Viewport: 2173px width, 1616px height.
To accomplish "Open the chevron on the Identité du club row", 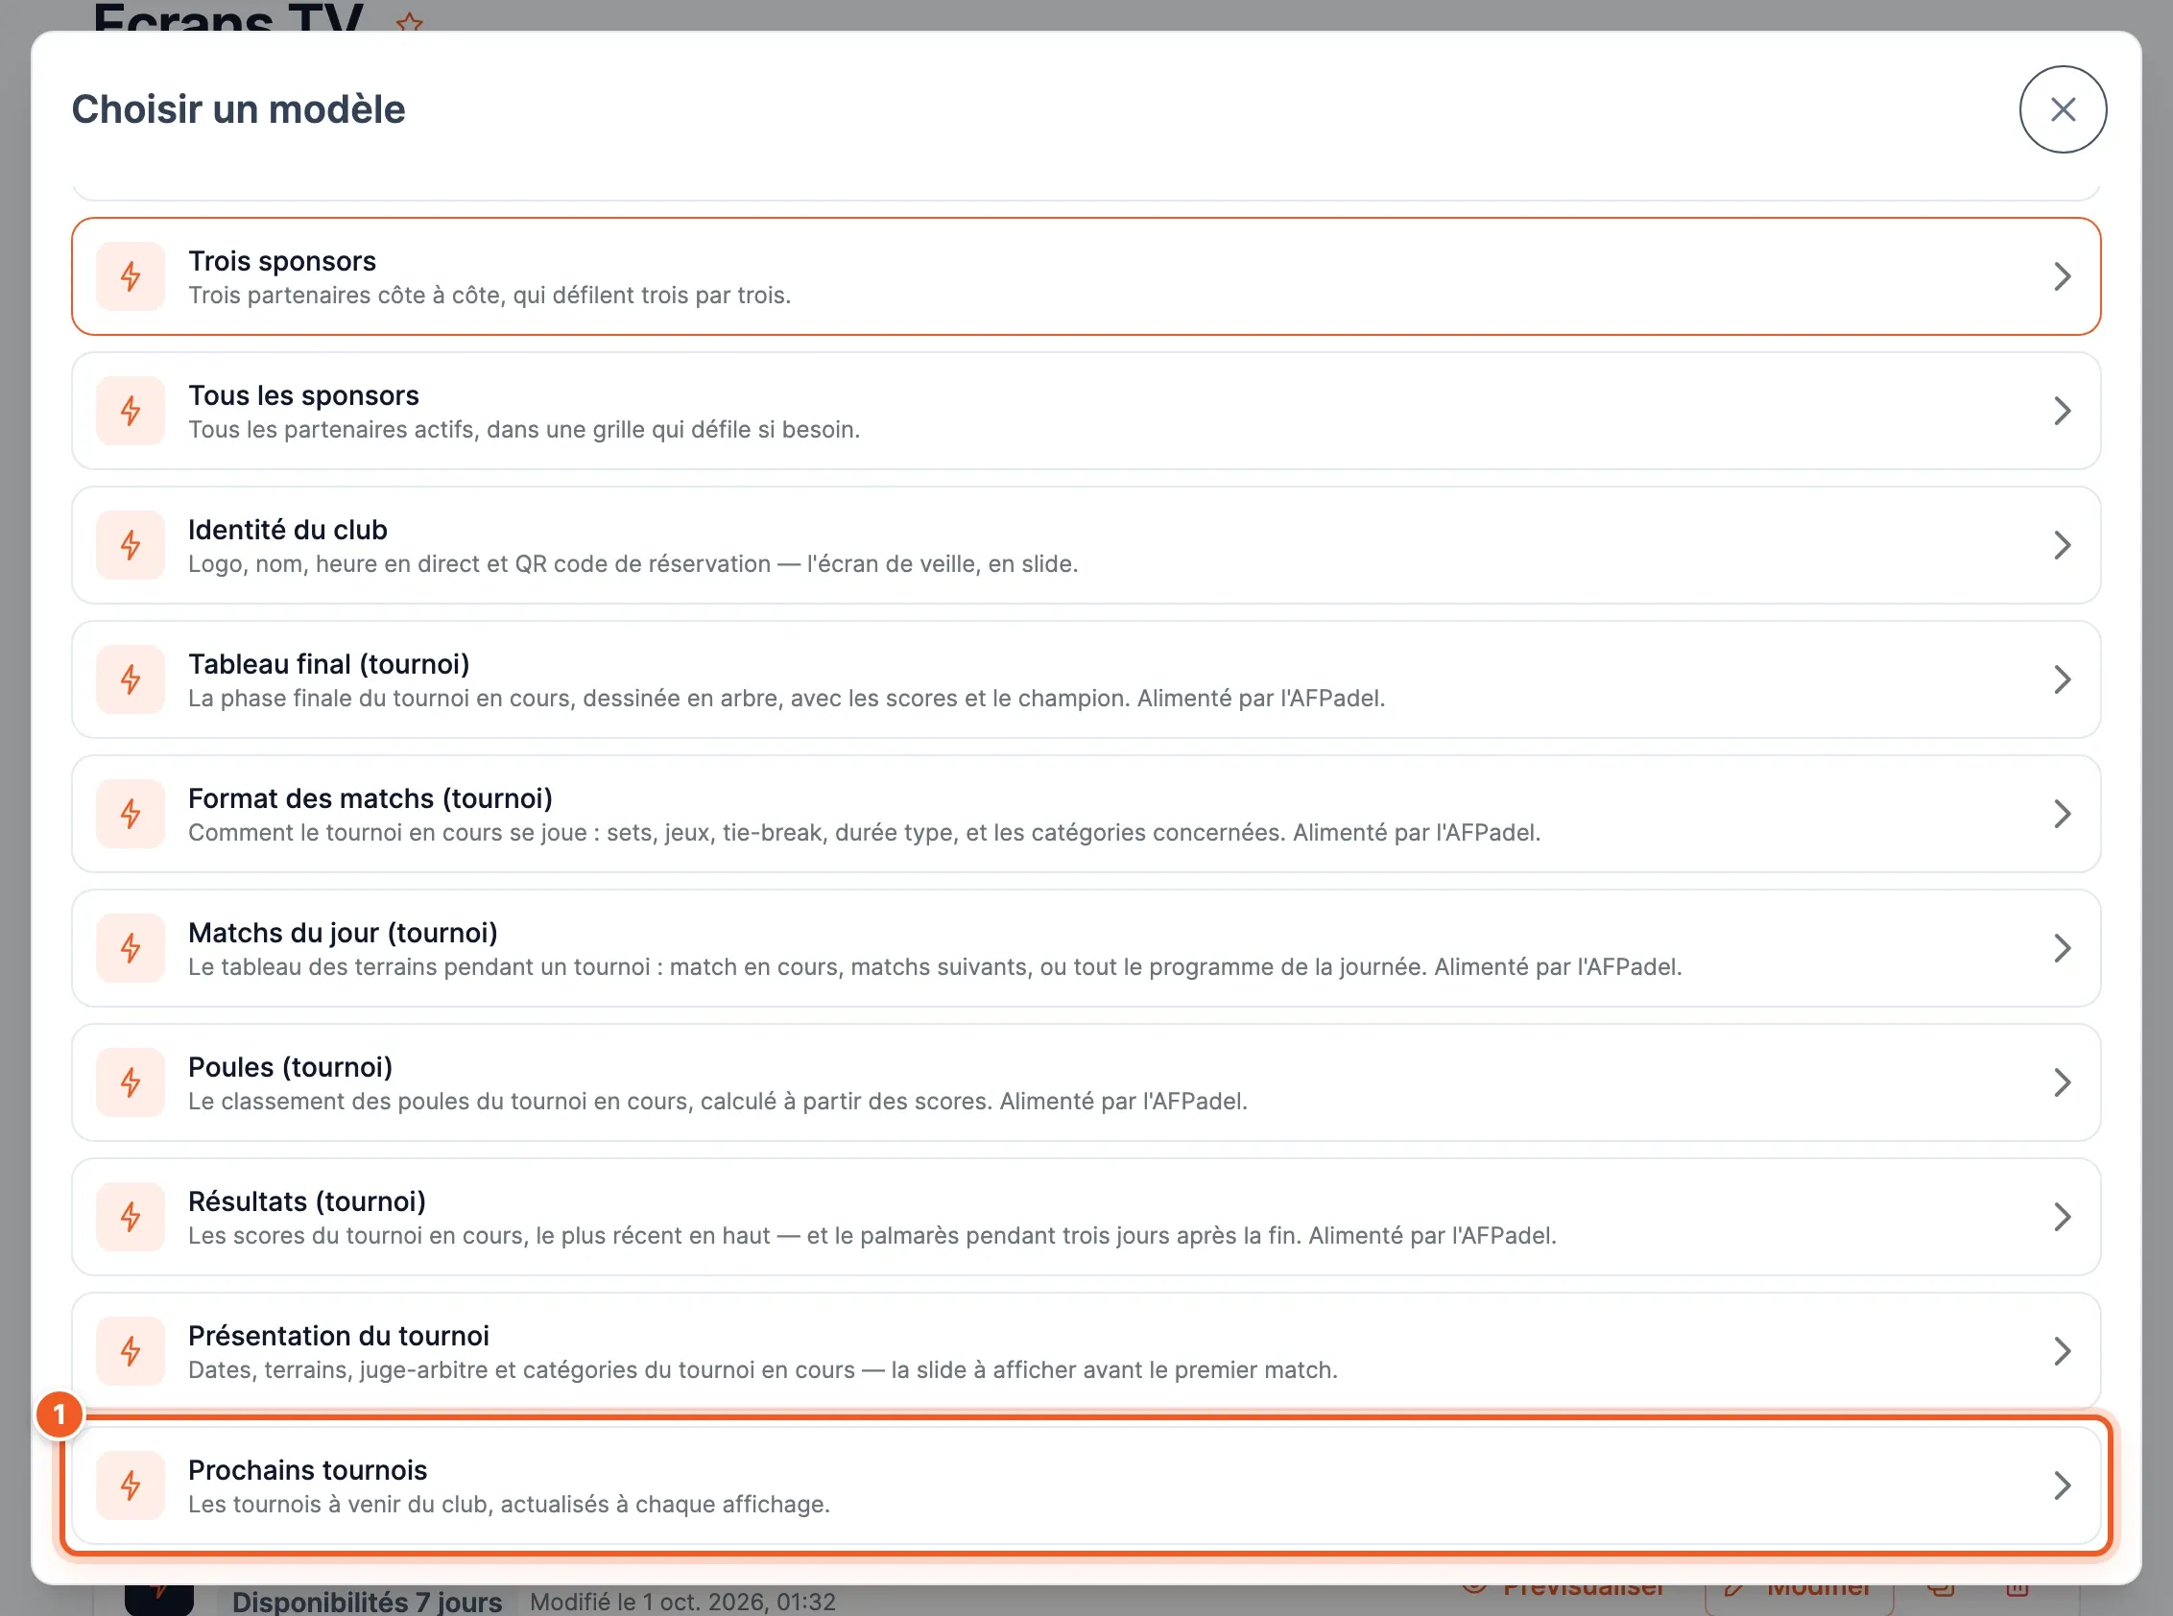I will [2062, 545].
